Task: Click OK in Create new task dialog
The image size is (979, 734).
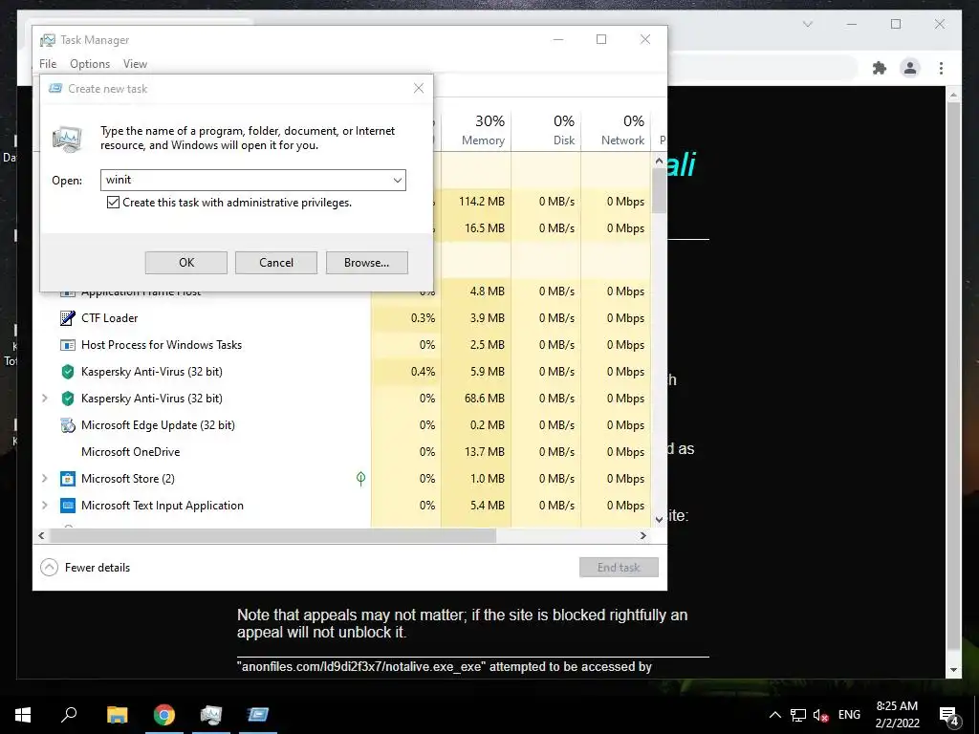Action: [x=186, y=263]
